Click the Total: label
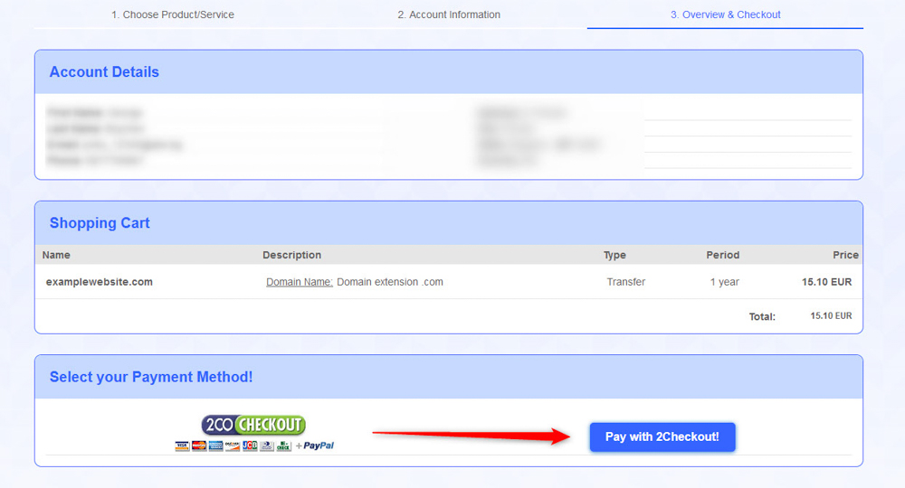 (762, 316)
